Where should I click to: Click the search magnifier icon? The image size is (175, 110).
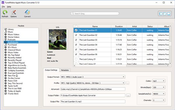point(73,13)
